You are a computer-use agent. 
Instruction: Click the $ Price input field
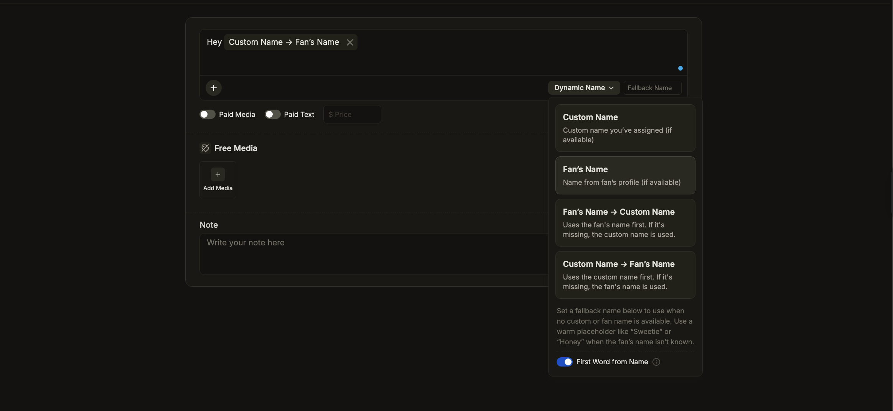tap(352, 115)
